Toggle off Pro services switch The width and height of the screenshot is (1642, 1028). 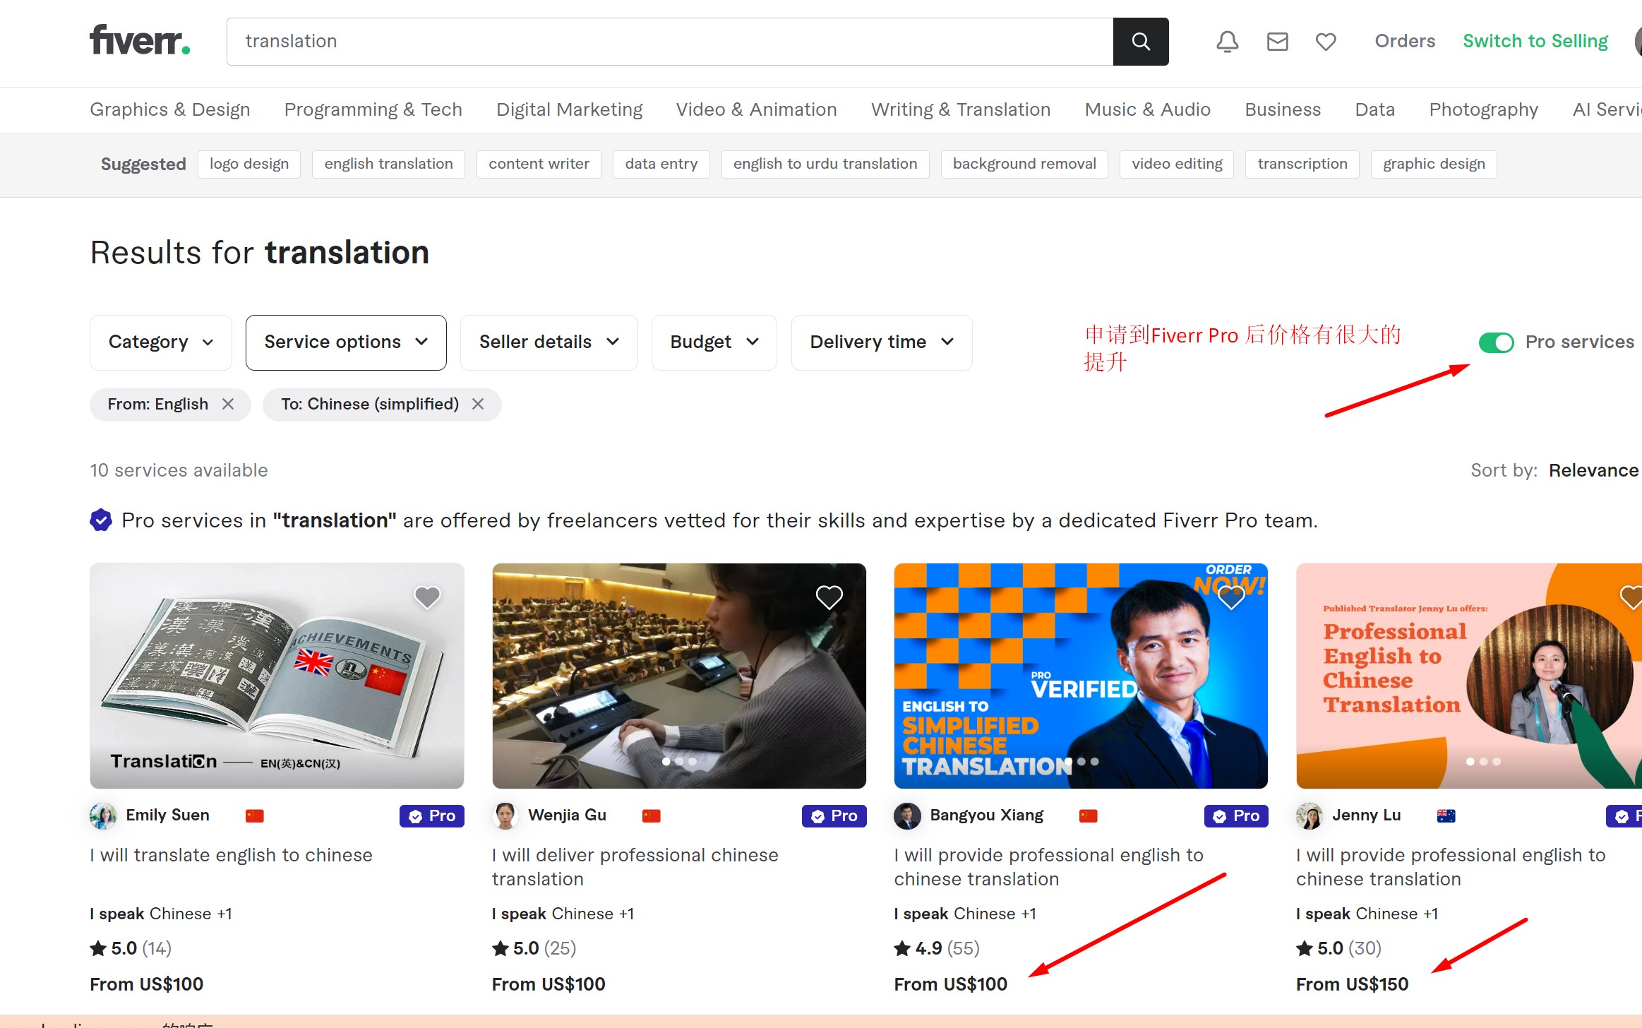click(x=1496, y=342)
